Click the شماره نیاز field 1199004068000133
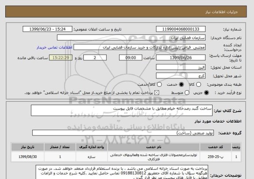This screenshot has width=254, height=179. [181, 29]
